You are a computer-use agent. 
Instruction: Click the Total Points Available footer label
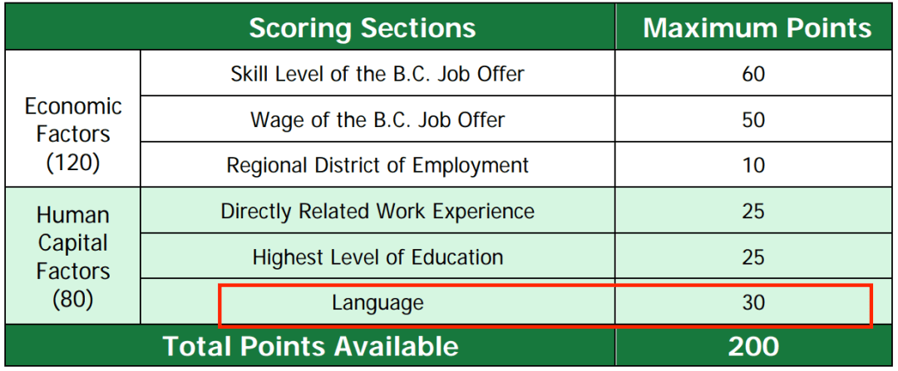click(310, 346)
